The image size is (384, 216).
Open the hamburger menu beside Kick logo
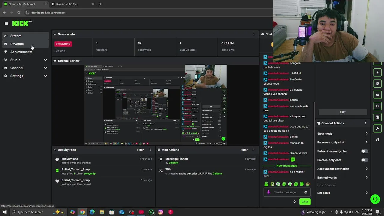coord(6,23)
